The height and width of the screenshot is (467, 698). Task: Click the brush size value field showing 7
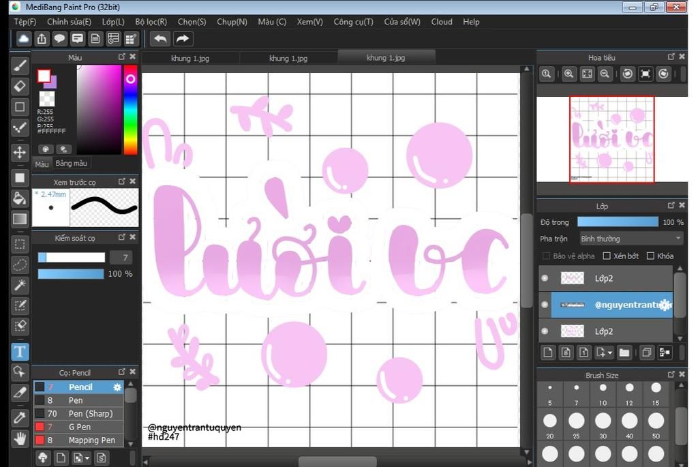pyautogui.click(x=121, y=257)
